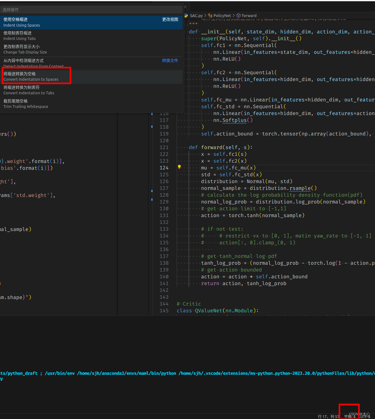
Task: Click '# get action limit to [-1,1]' comment
Action: [244, 208]
